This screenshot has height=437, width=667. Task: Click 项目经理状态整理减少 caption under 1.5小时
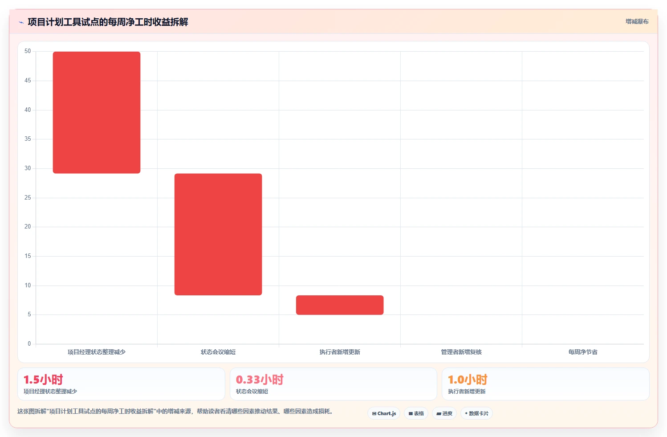[x=50, y=392]
